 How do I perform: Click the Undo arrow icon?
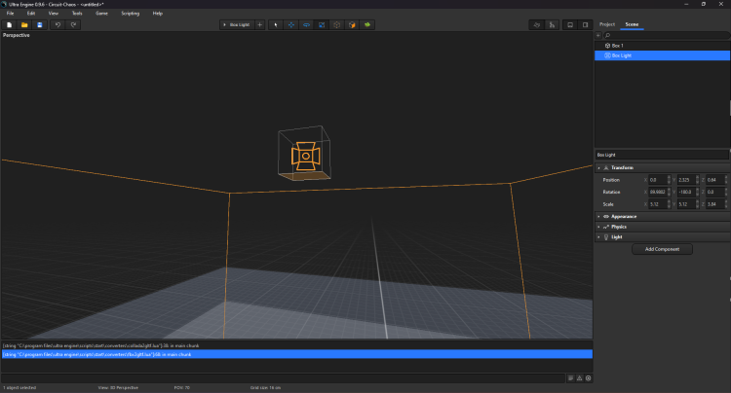[x=58, y=24]
